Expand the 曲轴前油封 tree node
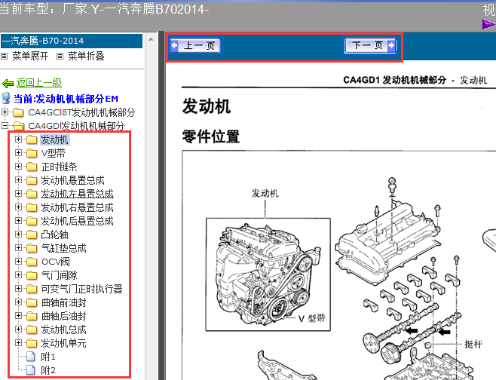 [18, 302]
